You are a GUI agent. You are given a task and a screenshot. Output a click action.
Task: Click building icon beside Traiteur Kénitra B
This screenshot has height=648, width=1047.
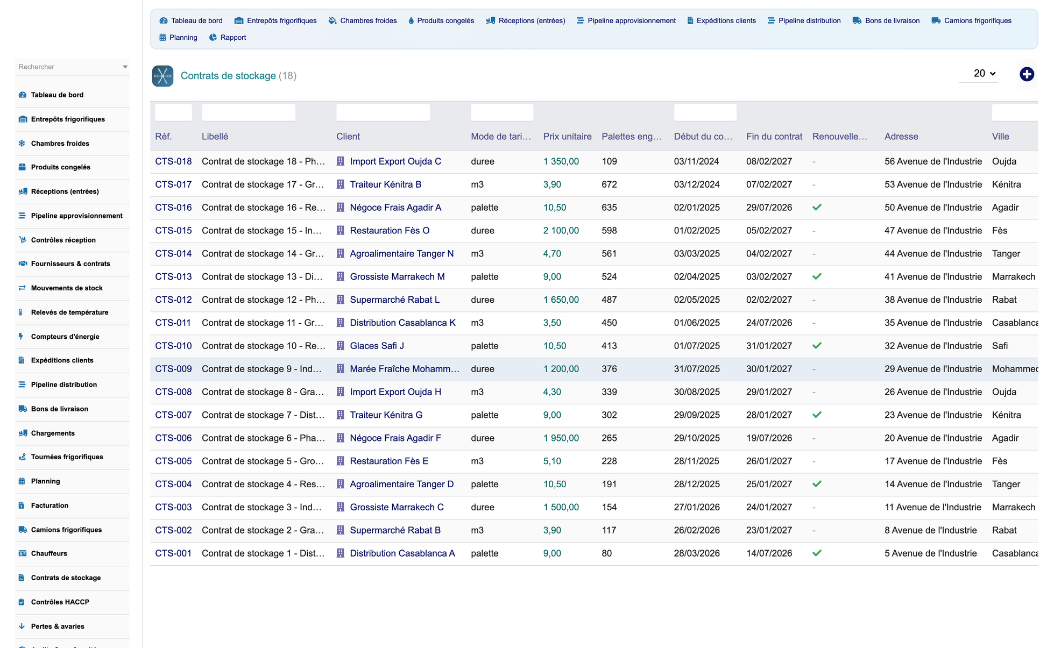pos(340,184)
